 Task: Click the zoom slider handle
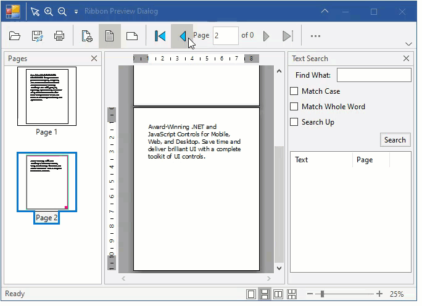point(321,294)
